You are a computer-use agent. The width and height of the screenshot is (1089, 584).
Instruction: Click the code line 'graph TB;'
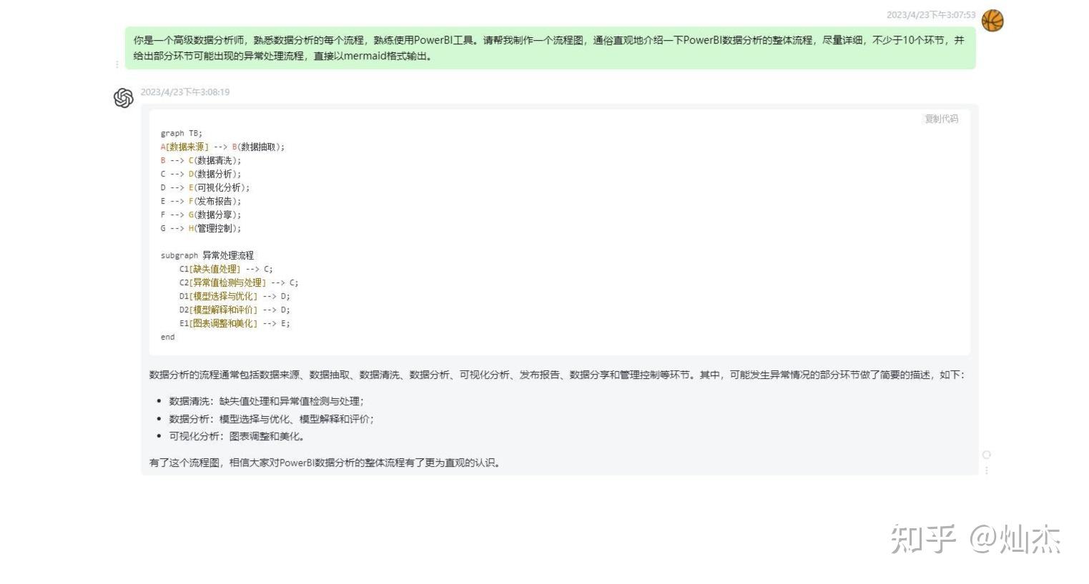pyautogui.click(x=182, y=134)
